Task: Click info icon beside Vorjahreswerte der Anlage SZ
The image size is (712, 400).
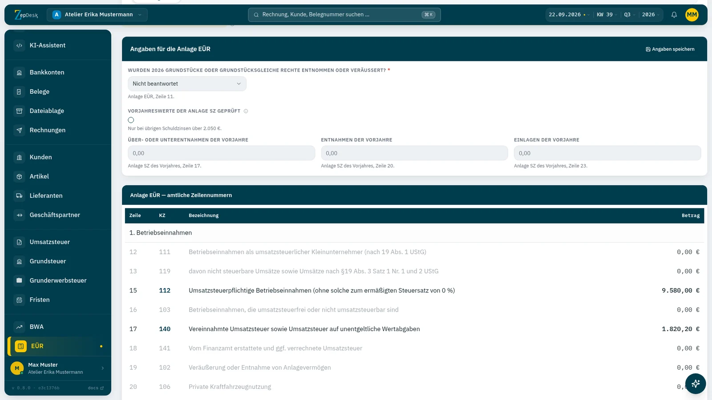Action: click(x=246, y=111)
